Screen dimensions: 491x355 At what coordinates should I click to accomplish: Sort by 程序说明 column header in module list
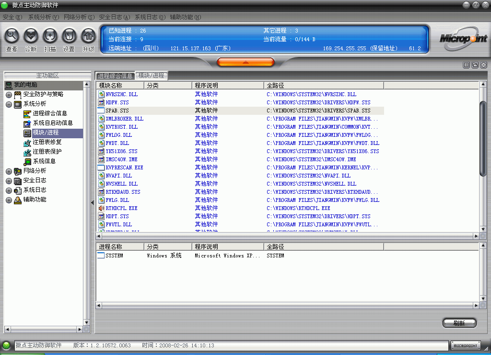pos(228,85)
